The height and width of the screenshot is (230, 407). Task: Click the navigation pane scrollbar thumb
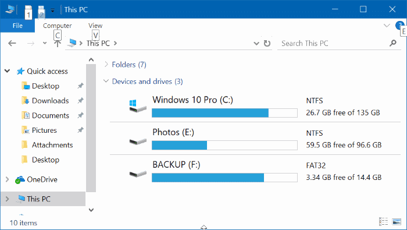(x=91, y=128)
